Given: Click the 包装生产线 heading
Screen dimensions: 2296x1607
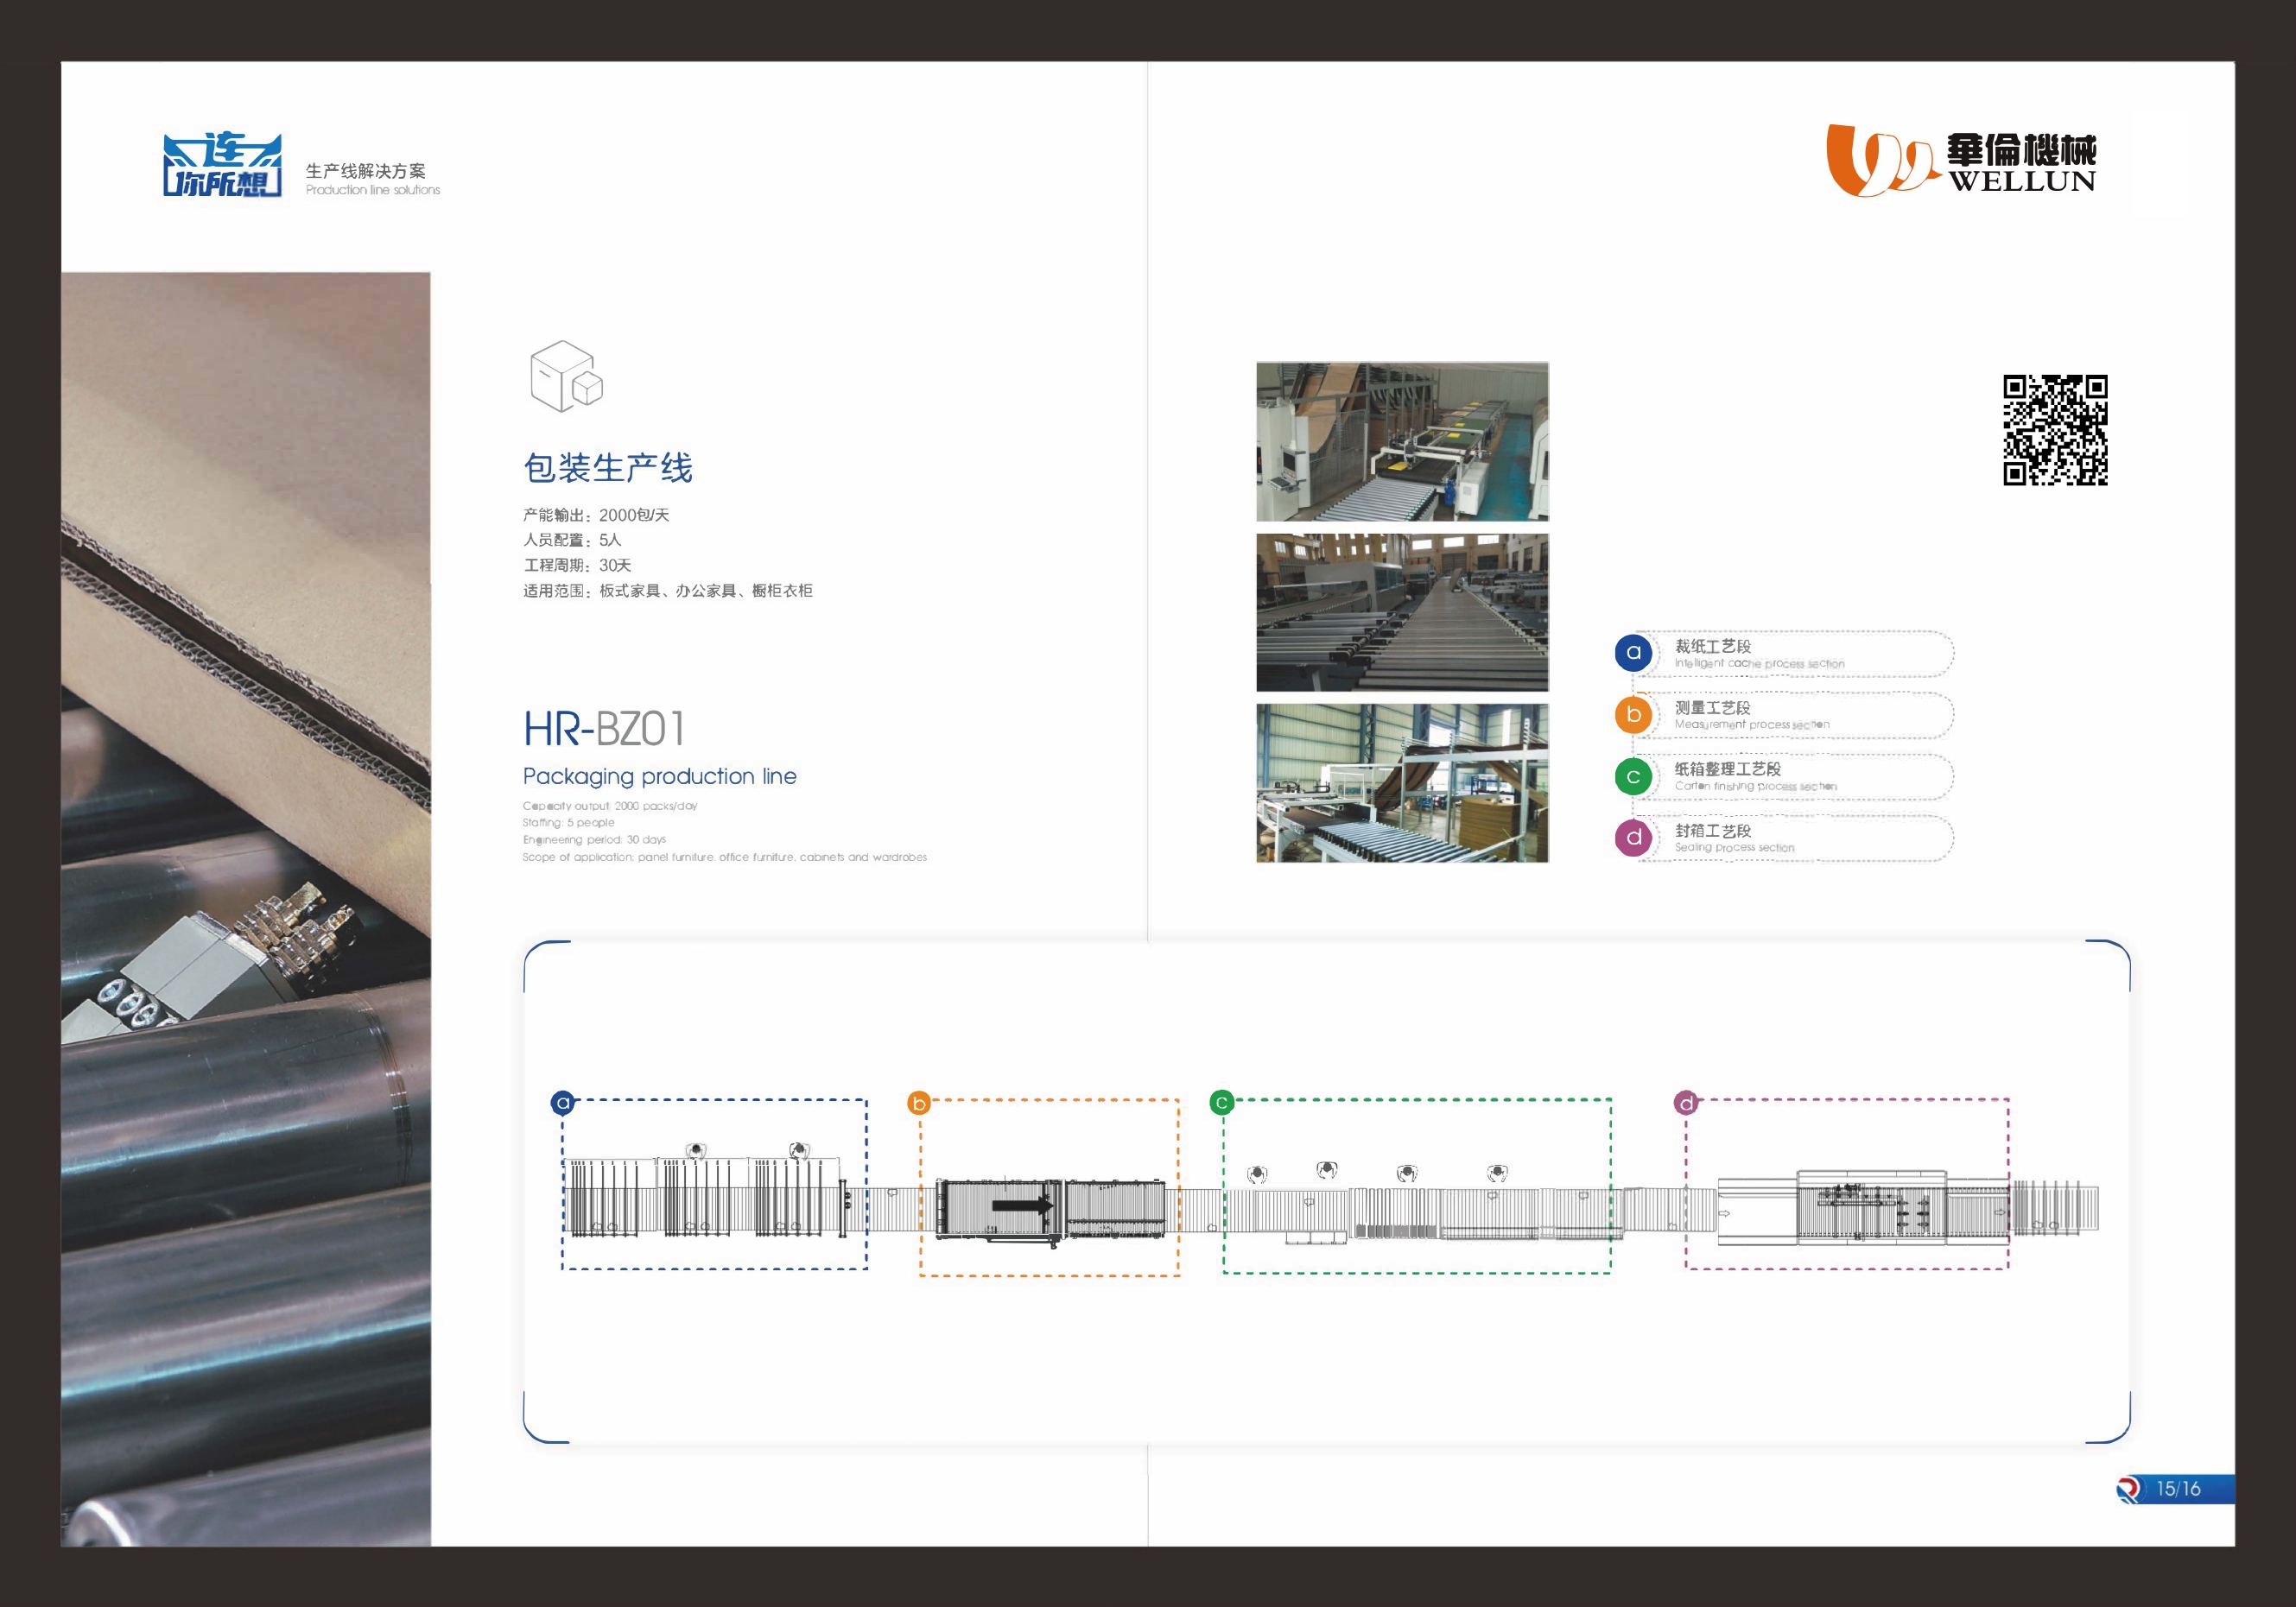Looking at the screenshot, I should (608, 468).
